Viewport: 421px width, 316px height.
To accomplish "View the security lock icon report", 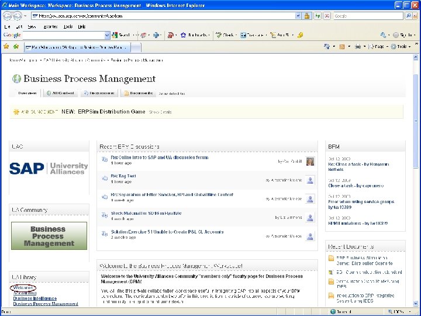I will tap(307, 16).
